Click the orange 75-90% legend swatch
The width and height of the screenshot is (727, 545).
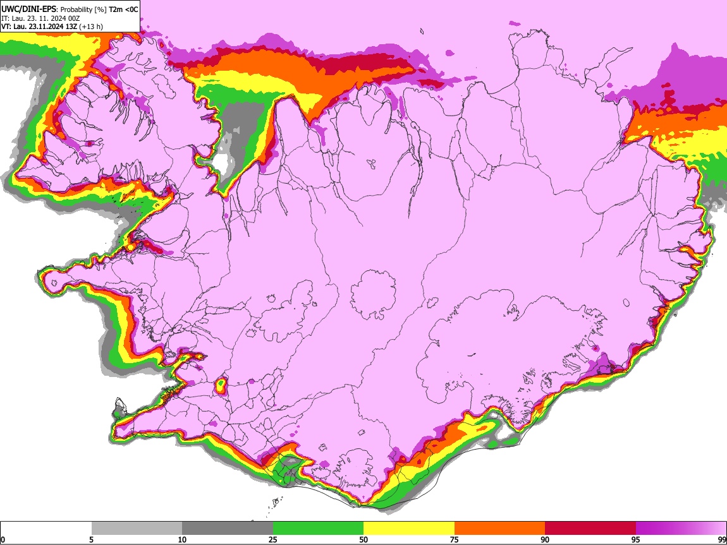[499, 528]
